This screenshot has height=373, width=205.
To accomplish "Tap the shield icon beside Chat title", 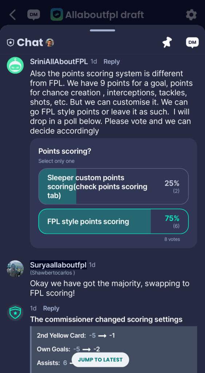I will (11, 43).
